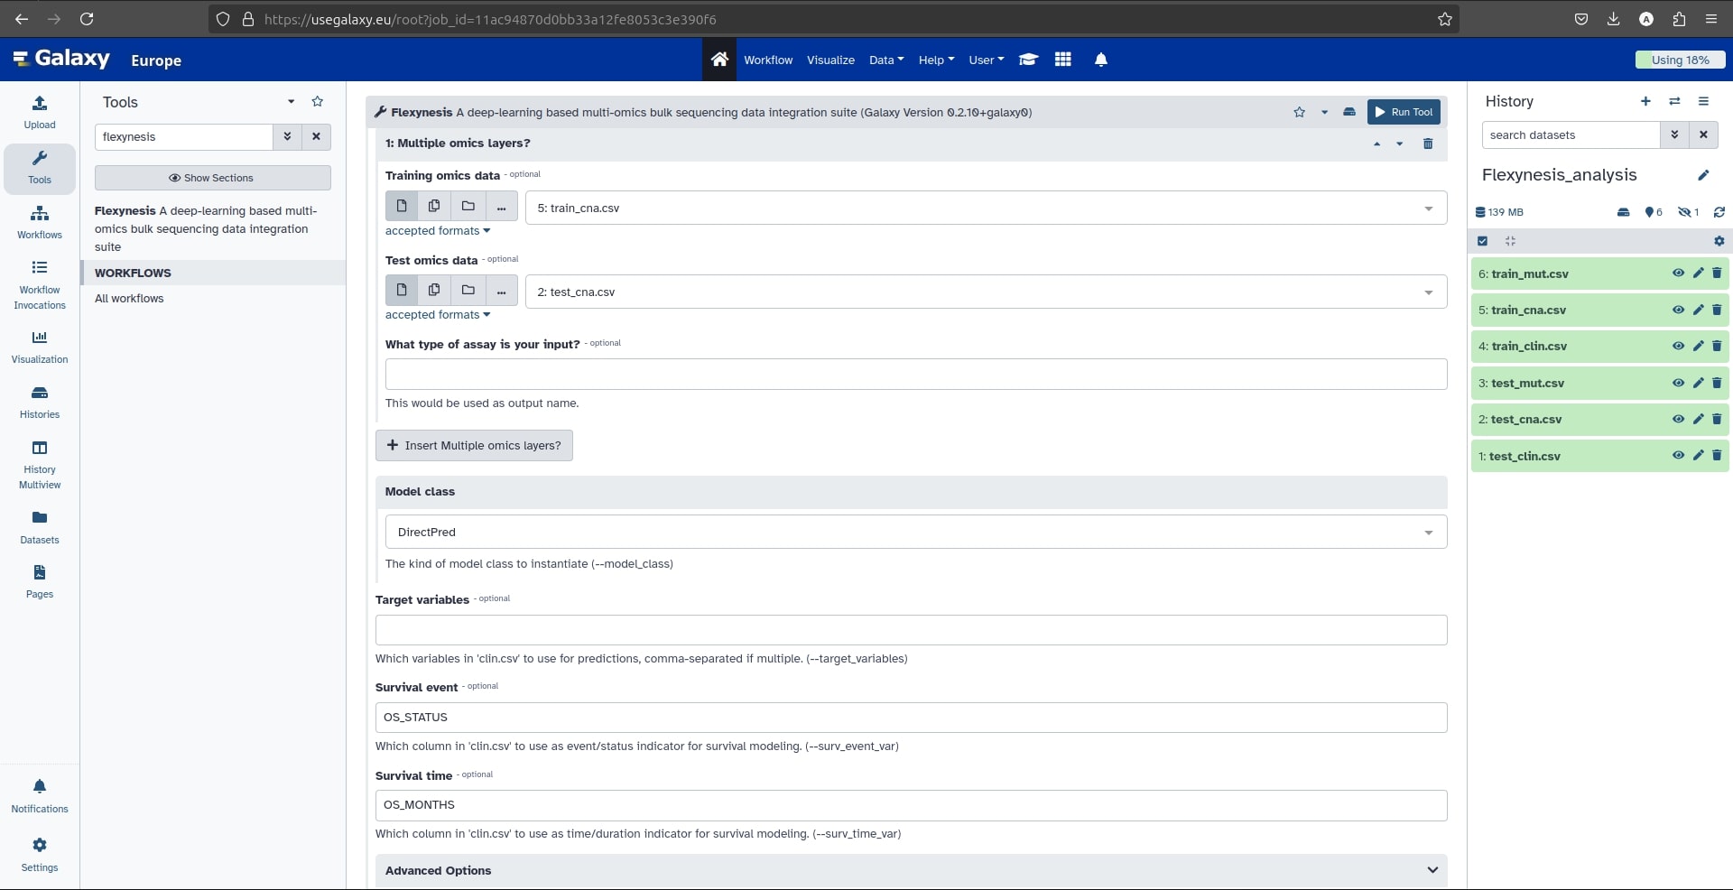Open Settings in activity bar
The image size is (1733, 890).
click(40, 855)
